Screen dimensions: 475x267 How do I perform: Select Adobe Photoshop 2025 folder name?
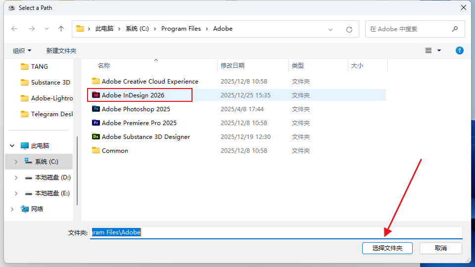[x=136, y=109]
